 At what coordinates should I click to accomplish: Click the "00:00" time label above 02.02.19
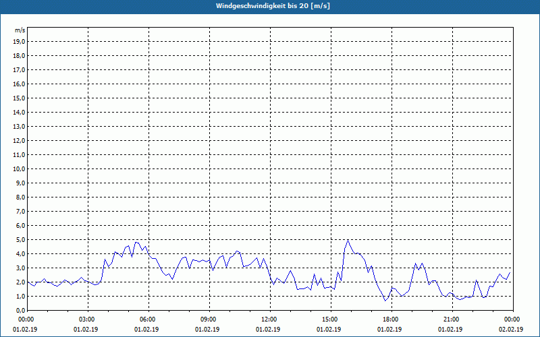coord(513,319)
